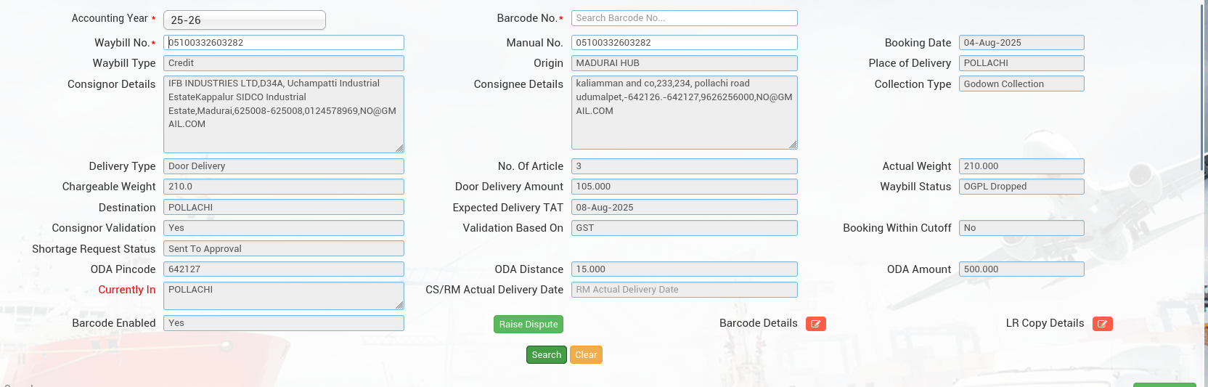The image size is (1208, 387).
Task: Select the ODA Amount field
Action: (1021, 269)
